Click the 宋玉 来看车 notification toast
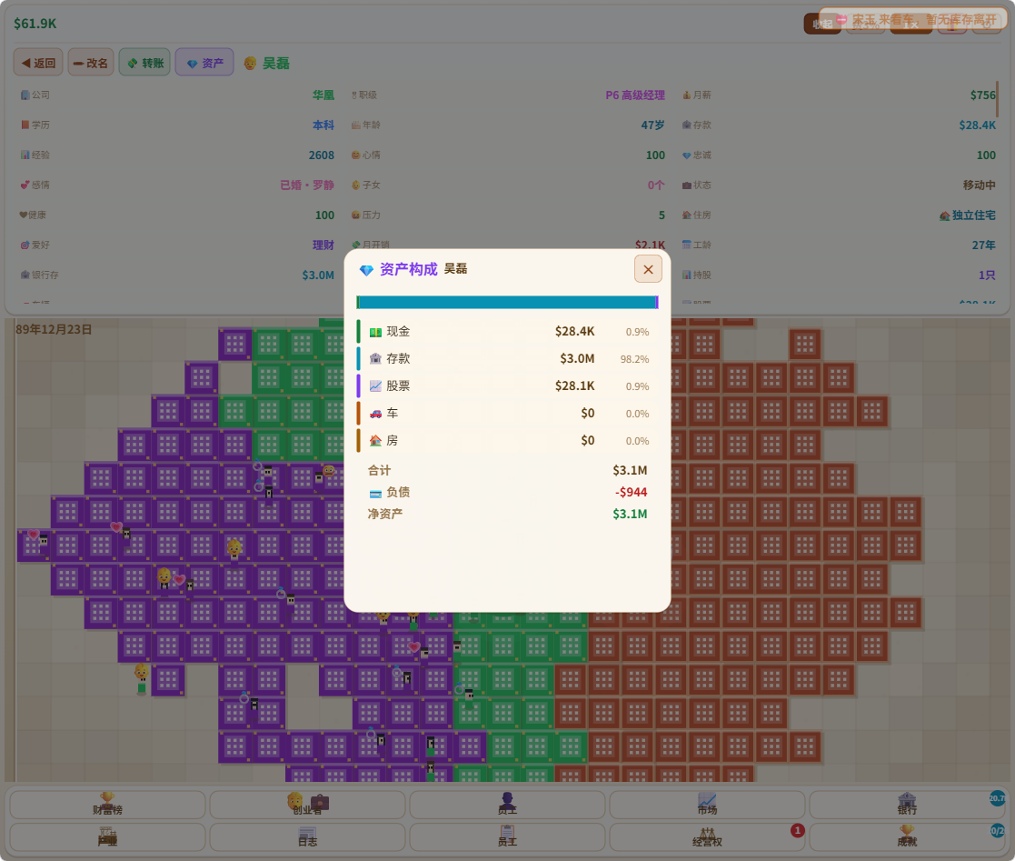1015x861 pixels. pos(913,19)
